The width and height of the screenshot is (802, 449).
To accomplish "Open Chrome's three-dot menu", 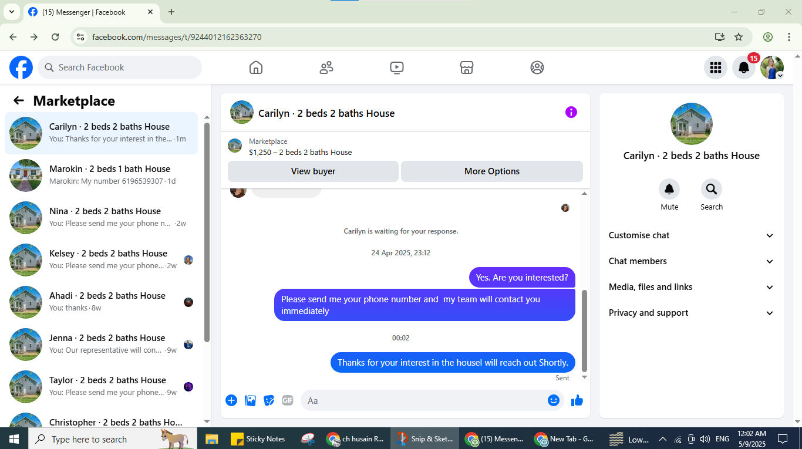I will point(789,37).
